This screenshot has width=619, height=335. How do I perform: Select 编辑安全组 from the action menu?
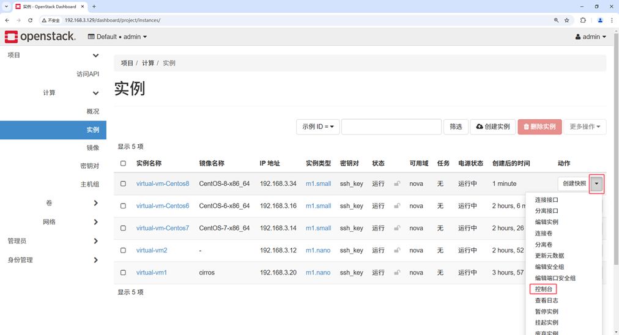click(549, 267)
